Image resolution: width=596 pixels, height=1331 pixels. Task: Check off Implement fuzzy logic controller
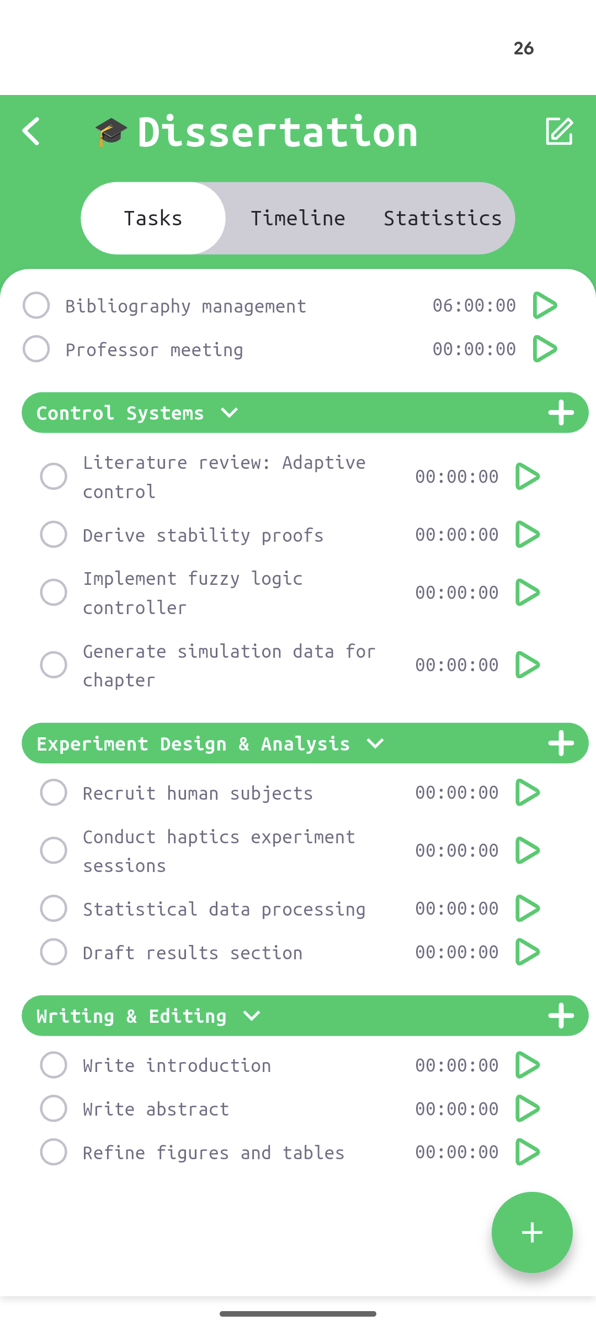click(x=54, y=592)
